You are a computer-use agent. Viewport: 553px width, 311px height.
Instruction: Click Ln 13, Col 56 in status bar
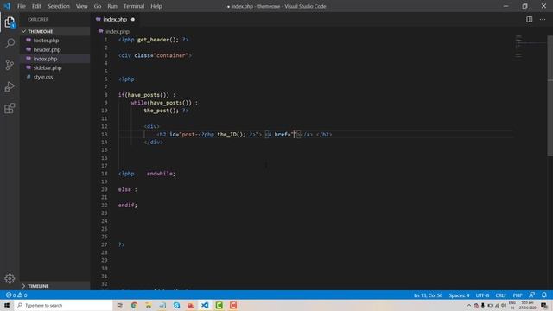(x=428, y=295)
